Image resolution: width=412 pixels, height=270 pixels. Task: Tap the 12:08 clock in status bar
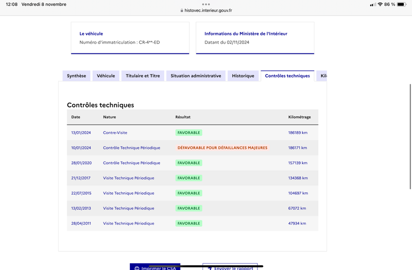11,4
